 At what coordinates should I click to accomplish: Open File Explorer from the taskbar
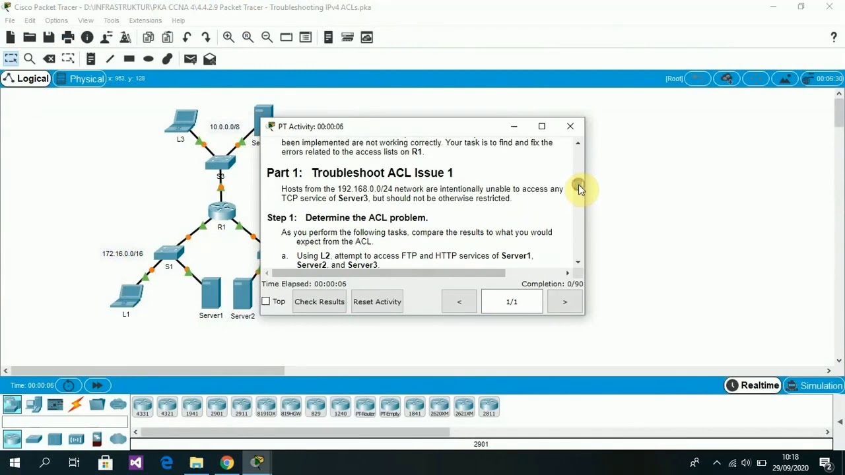click(x=196, y=462)
